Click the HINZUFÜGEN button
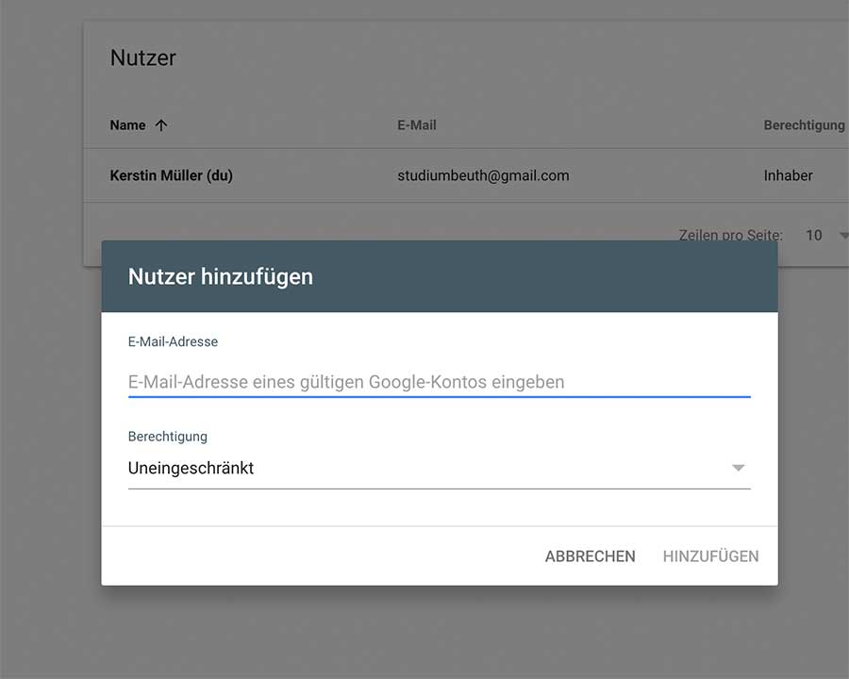 tap(710, 556)
